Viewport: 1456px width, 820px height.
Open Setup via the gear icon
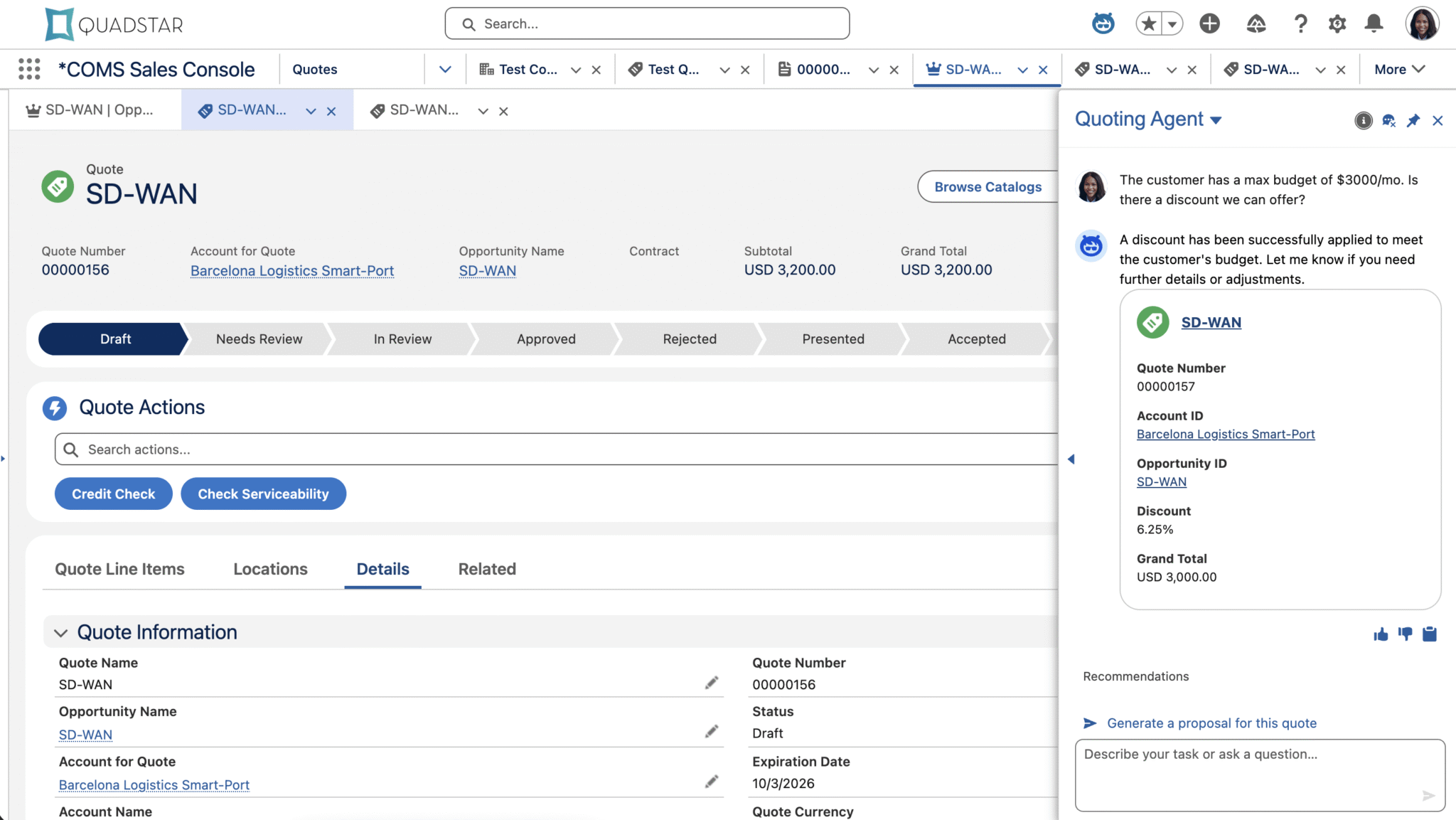(x=1337, y=23)
